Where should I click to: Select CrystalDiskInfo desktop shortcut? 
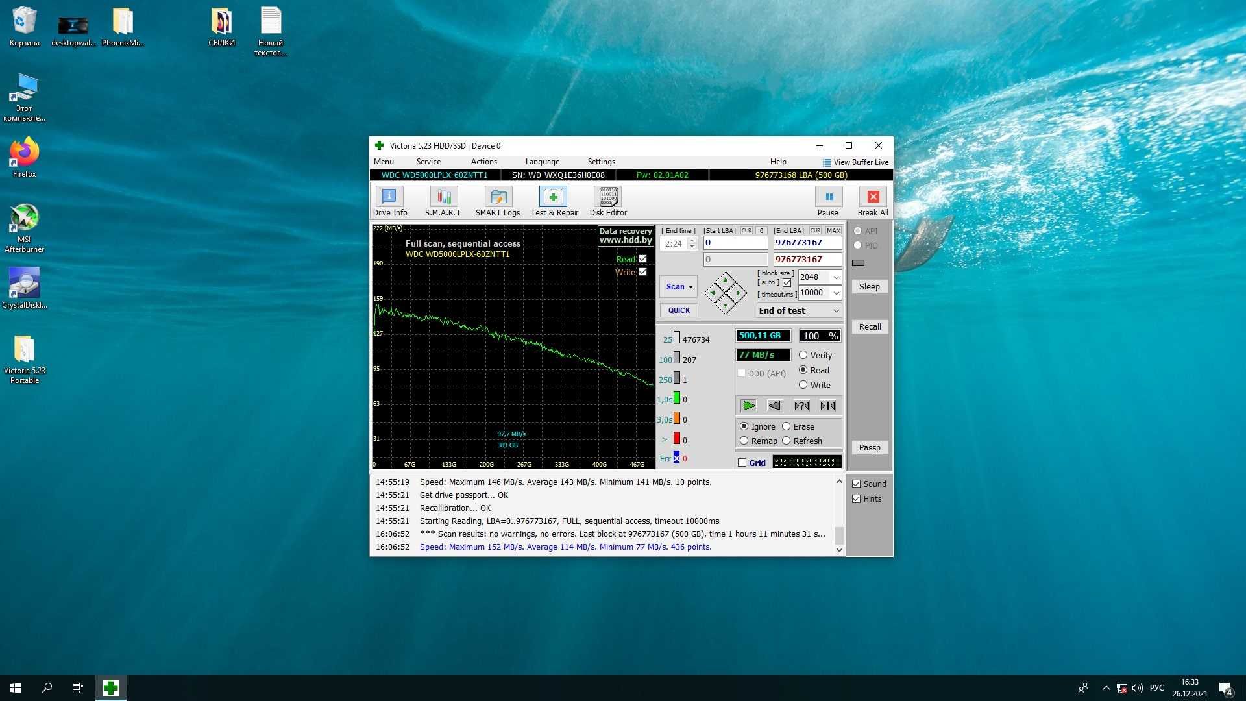tap(25, 289)
